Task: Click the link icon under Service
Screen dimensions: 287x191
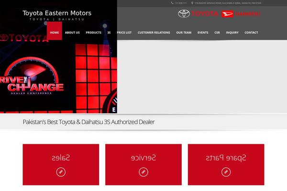Action: click(x=143, y=172)
